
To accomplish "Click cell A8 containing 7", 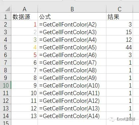I will click(x=25, y=70).
